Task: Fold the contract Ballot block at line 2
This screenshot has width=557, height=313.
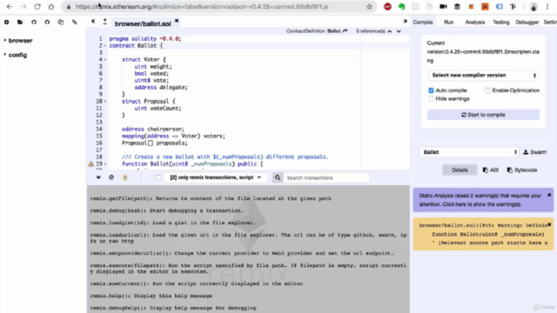Action: point(105,46)
